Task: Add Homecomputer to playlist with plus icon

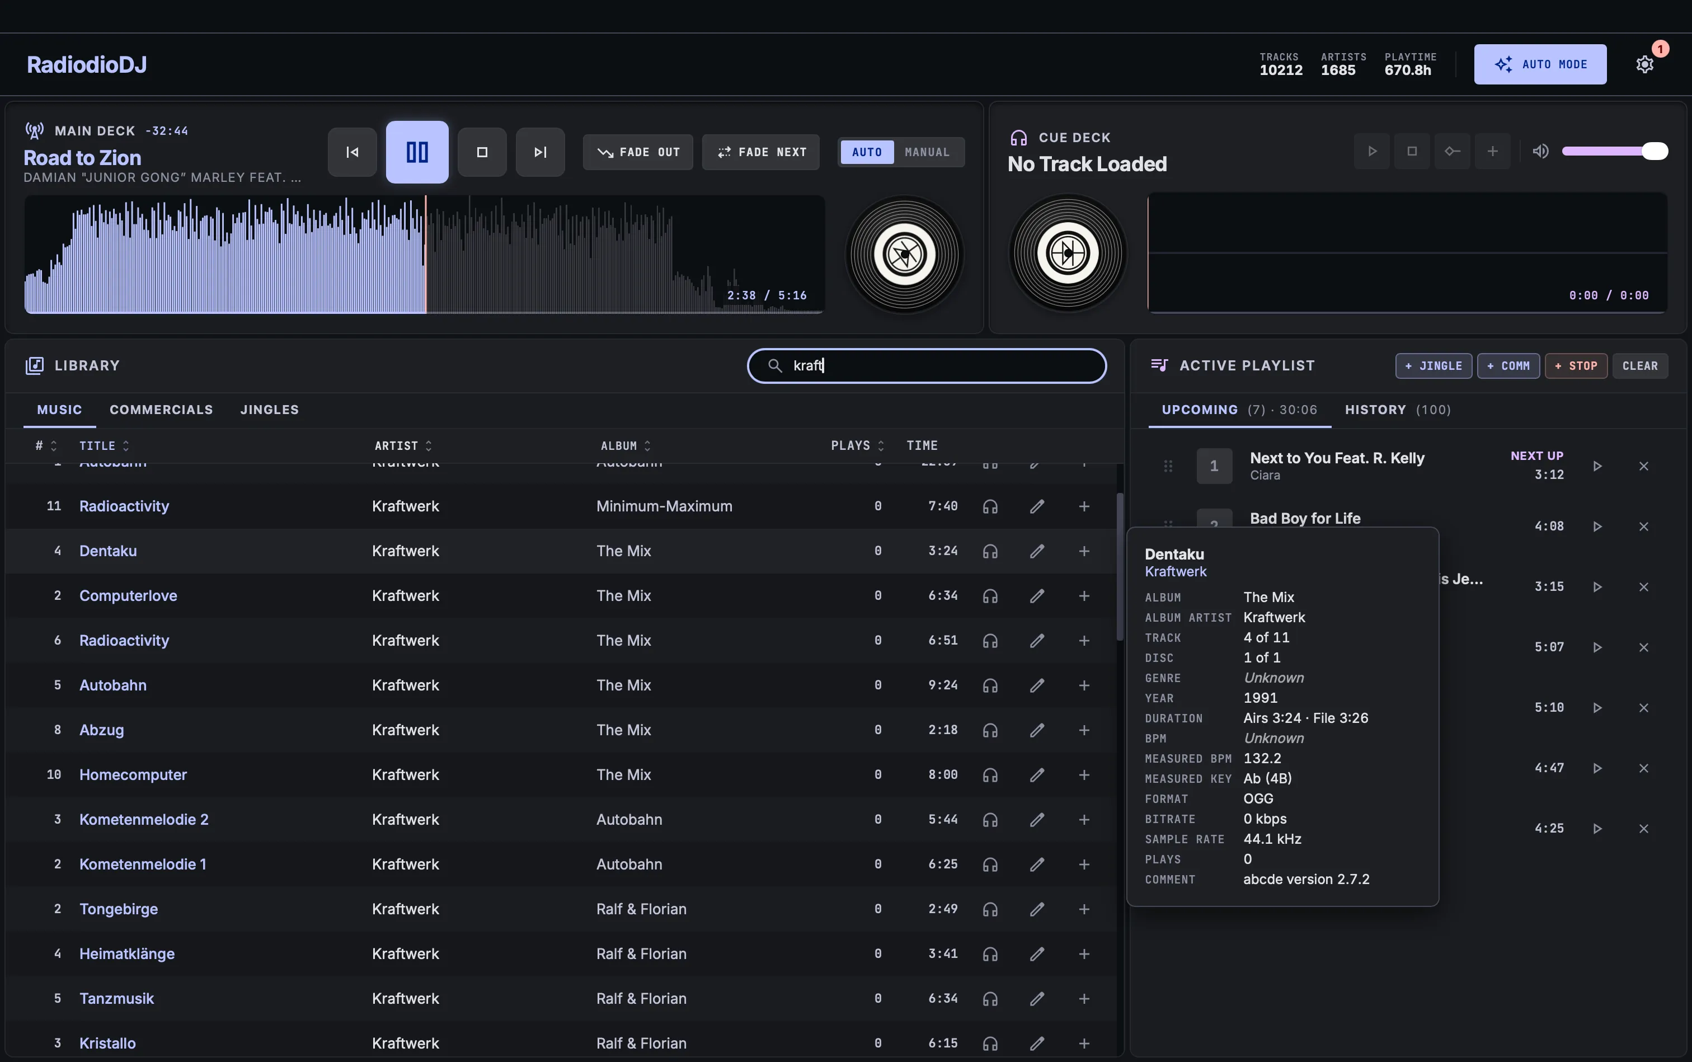Action: coord(1084,775)
